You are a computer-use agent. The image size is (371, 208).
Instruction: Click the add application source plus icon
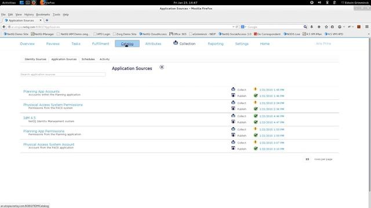coord(162,67)
